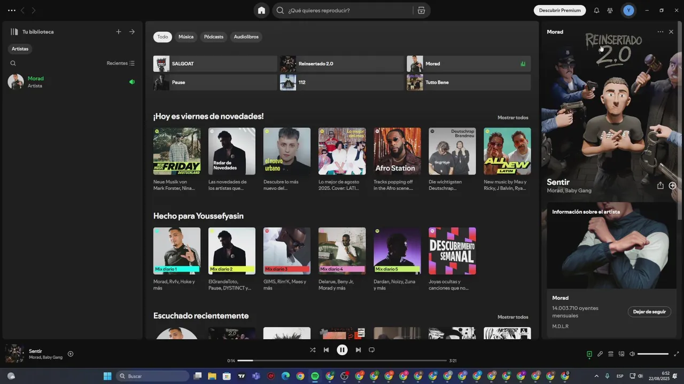The height and width of the screenshot is (384, 684).
Task: Open the Windows Start menu
Action: click(x=107, y=376)
